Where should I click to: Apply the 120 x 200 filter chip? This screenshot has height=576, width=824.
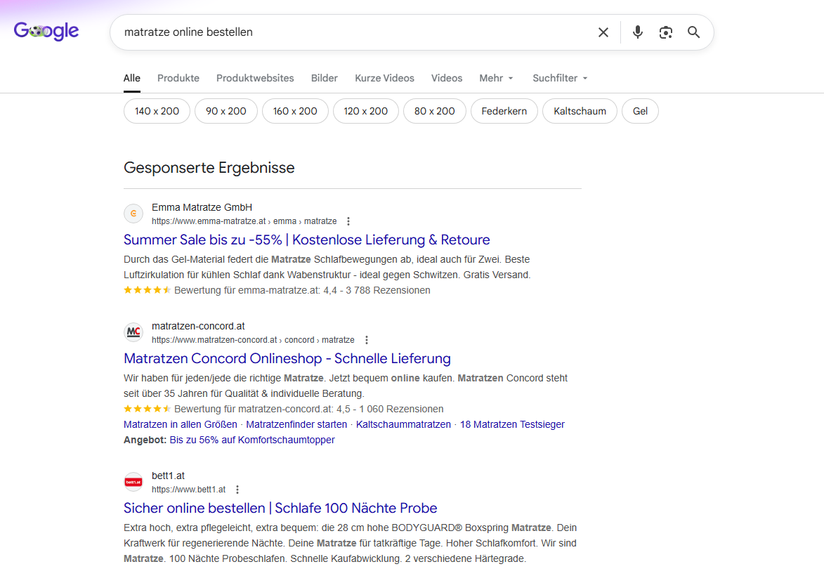point(366,111)
